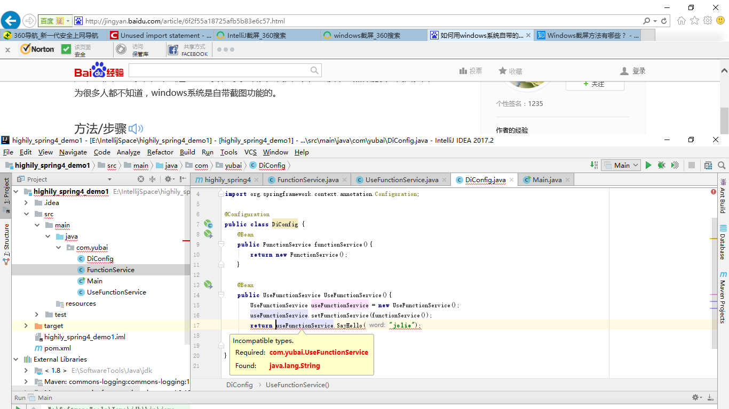Screen dimensions: 729x409
Task: Open the VCS menu
Action: (250, 152)
